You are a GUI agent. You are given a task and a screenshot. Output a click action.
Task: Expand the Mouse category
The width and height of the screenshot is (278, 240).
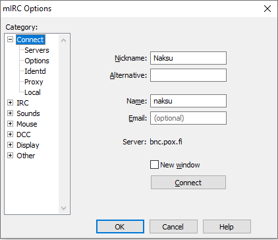[10, 124]
